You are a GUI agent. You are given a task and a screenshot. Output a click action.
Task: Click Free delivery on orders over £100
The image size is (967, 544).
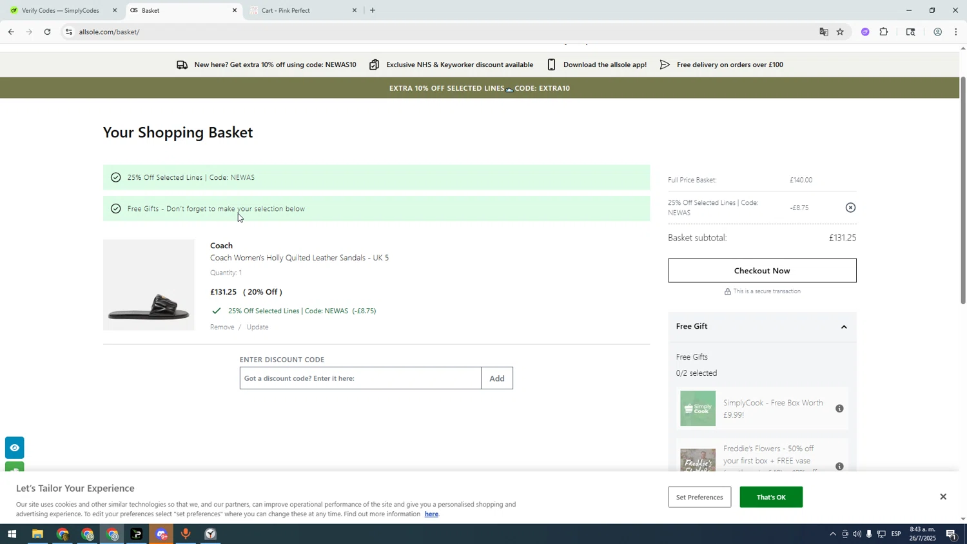[721, 64]
